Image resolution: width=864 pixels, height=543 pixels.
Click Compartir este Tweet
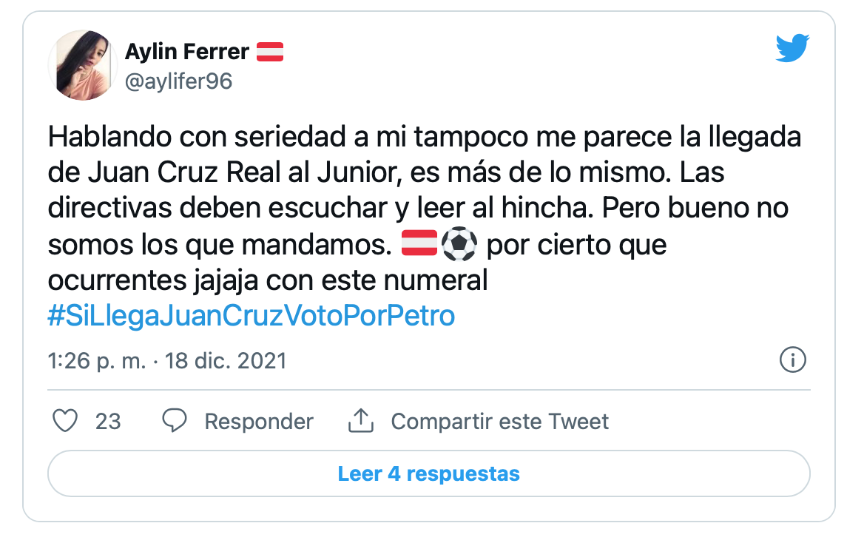499,420
